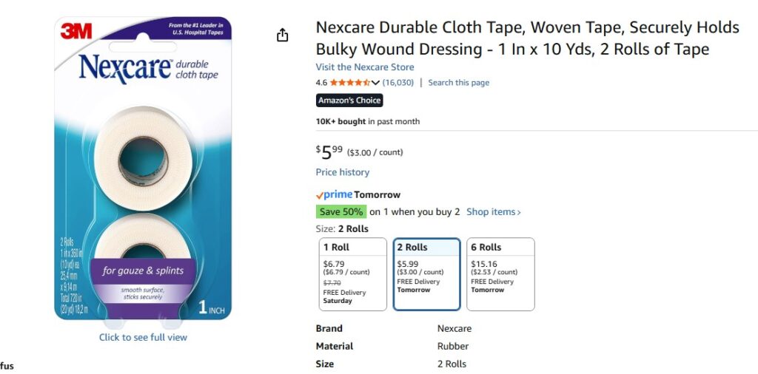
Task: Click the 3M logo on the product package
Action: (x=76, y=31)
